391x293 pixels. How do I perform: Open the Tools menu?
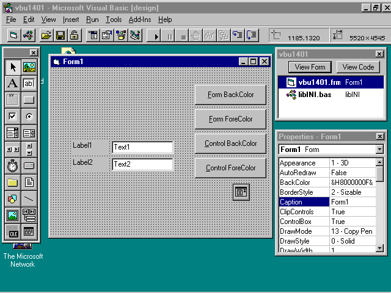click(x=113, y=20)
